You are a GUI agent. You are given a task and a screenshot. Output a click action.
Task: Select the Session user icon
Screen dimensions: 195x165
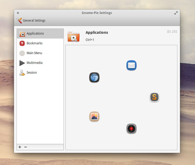tap(22, 73)
